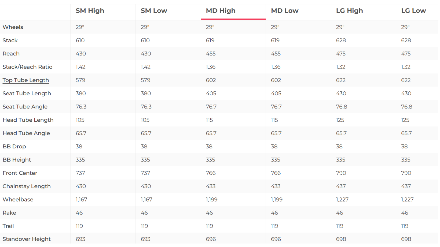The height and width of the screenshot is (247, 440).
Task: Open the LG High size tab
Action: pos(349,11)
